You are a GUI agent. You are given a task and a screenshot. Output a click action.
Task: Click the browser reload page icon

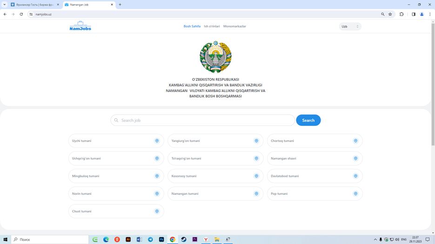coord(21,14)
